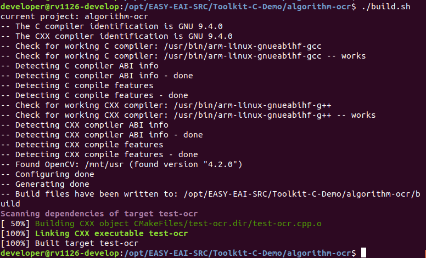426x258 pixels.
Task: Click the bottom prompt's algorithm-ocr directory path
Action: pos(238,253)
